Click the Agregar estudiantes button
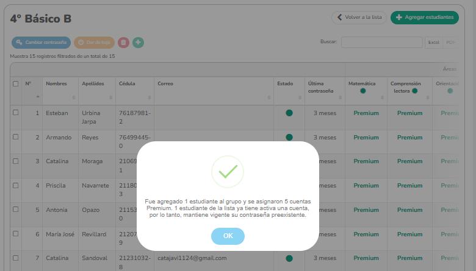 (x=424, y=17)
